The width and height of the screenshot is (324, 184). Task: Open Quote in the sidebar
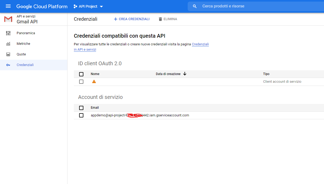34,54
